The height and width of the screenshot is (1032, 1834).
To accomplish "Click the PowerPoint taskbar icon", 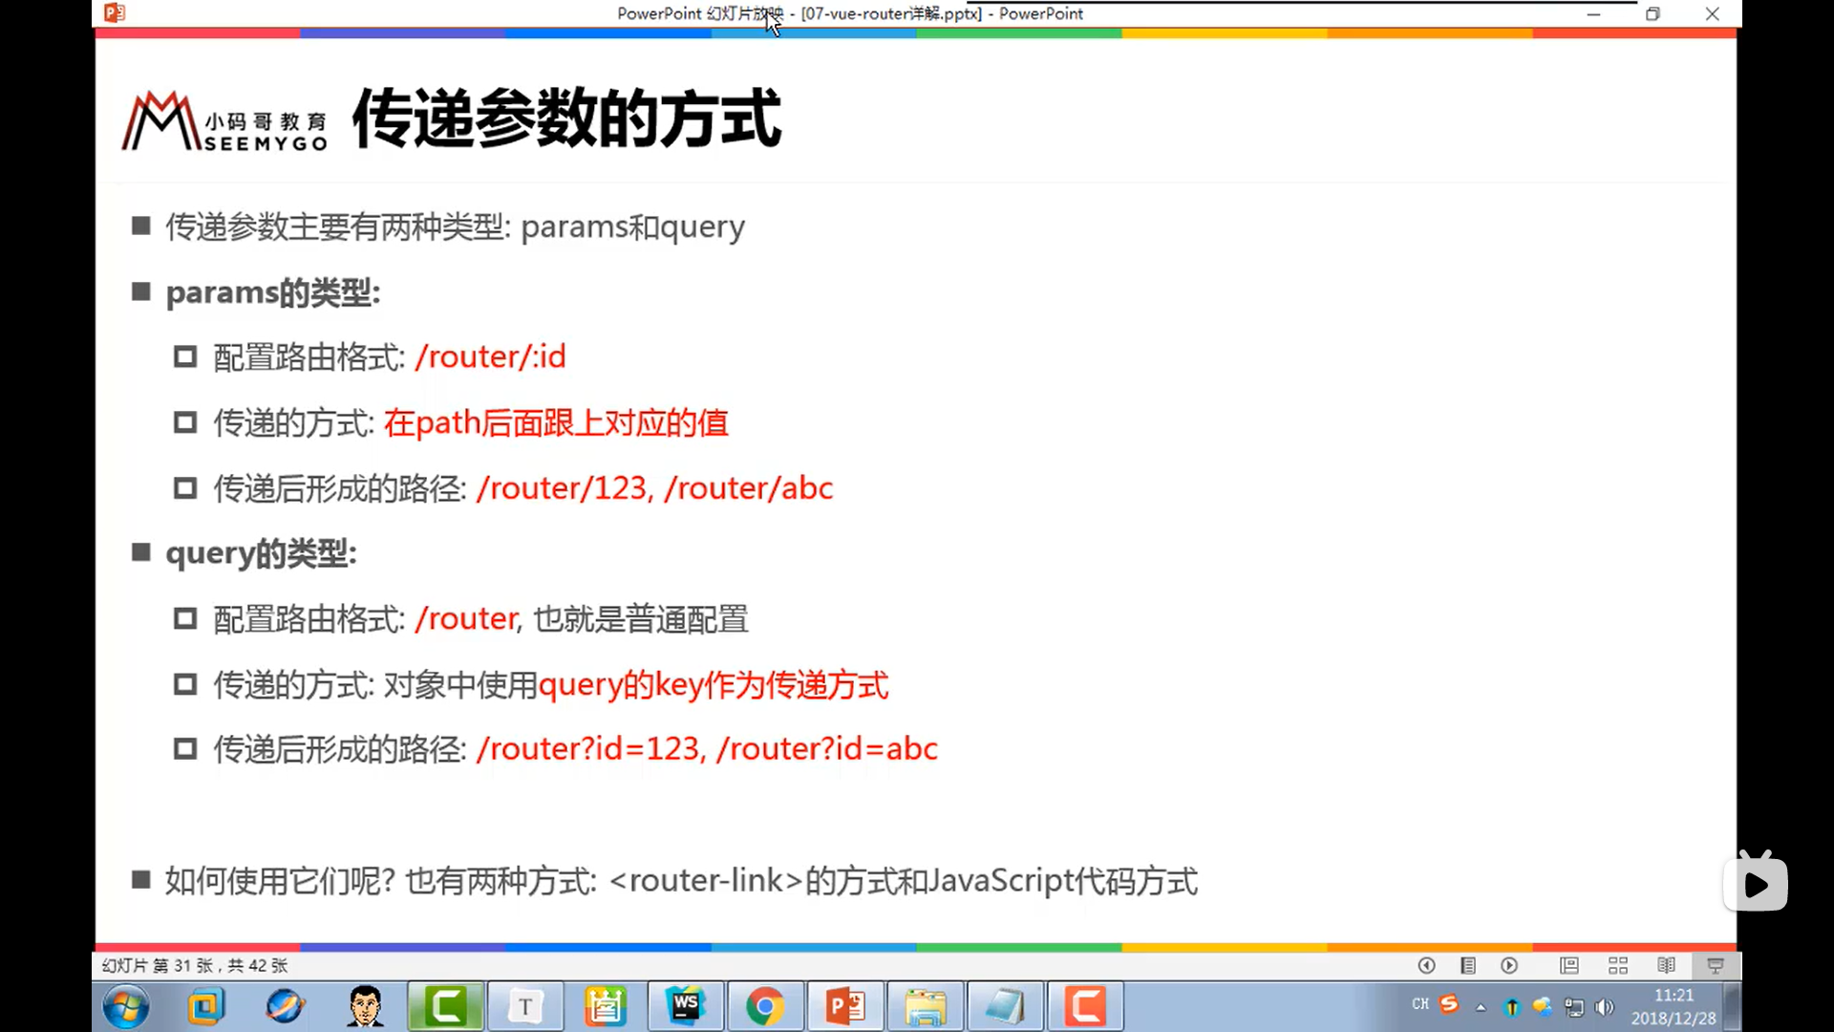I will (x=844, y=1006).
